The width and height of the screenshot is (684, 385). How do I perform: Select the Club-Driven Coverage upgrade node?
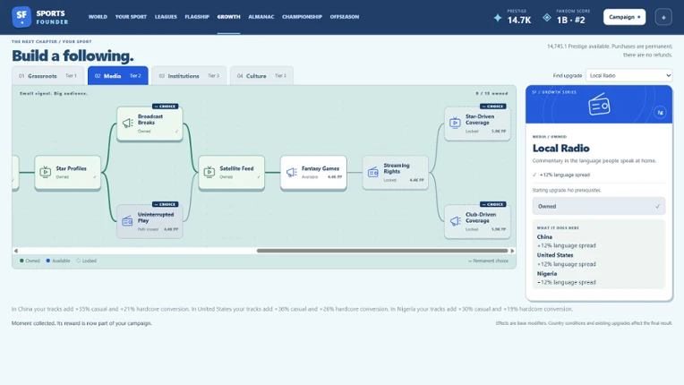point(477,221)
